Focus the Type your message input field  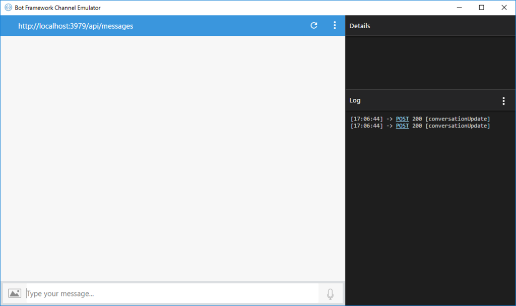[172, 293]
